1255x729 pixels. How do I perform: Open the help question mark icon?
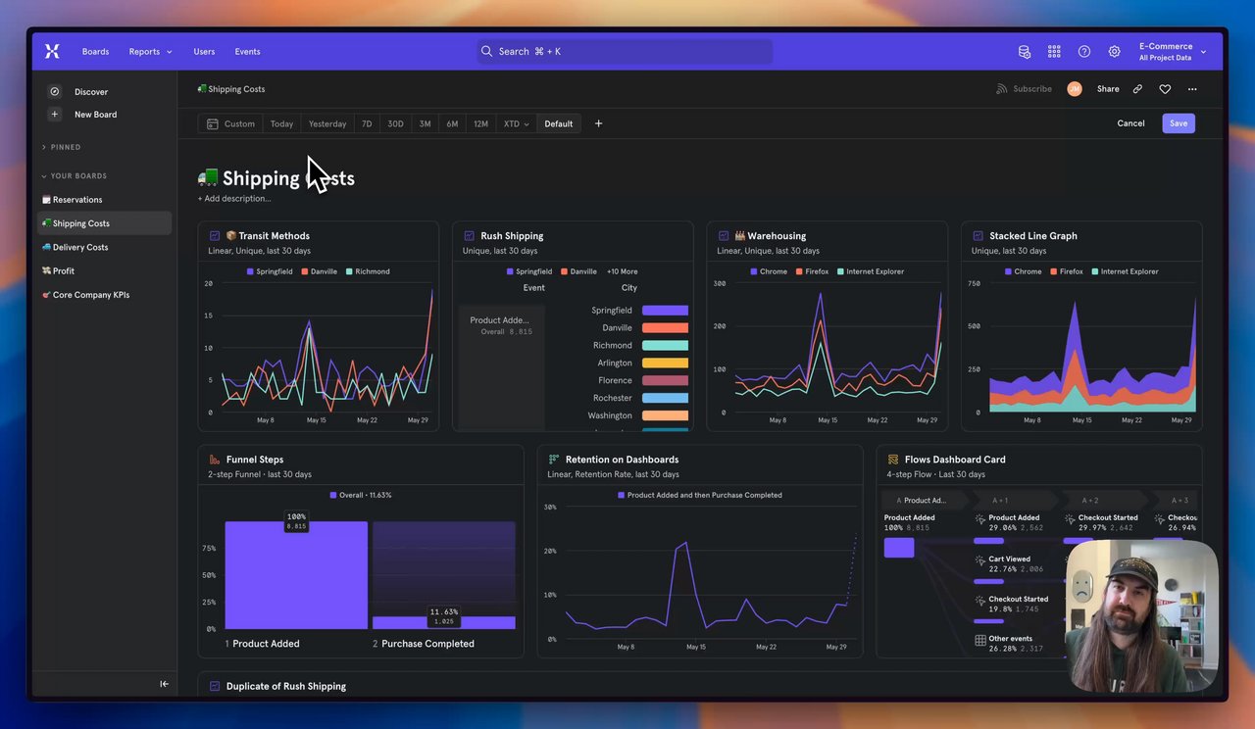[1084, 51]
